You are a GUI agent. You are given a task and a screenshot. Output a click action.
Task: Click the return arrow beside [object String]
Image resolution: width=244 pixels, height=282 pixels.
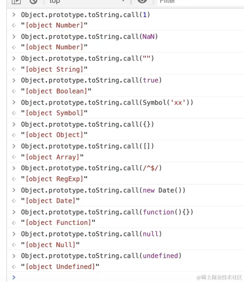(14, 69)
